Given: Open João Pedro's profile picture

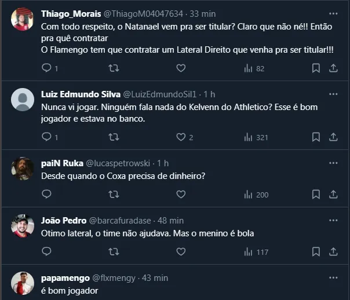Looking at the screenshot, I should pos(23,226).
